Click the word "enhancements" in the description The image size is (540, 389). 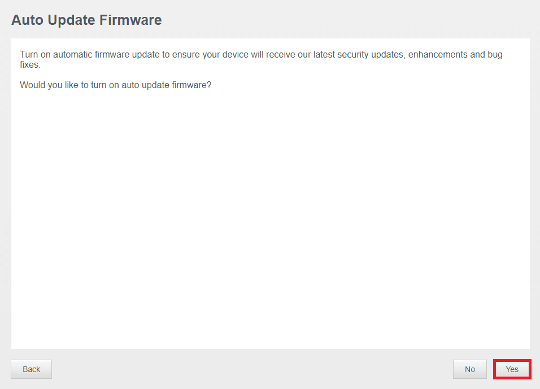click(x=438, y=55)
